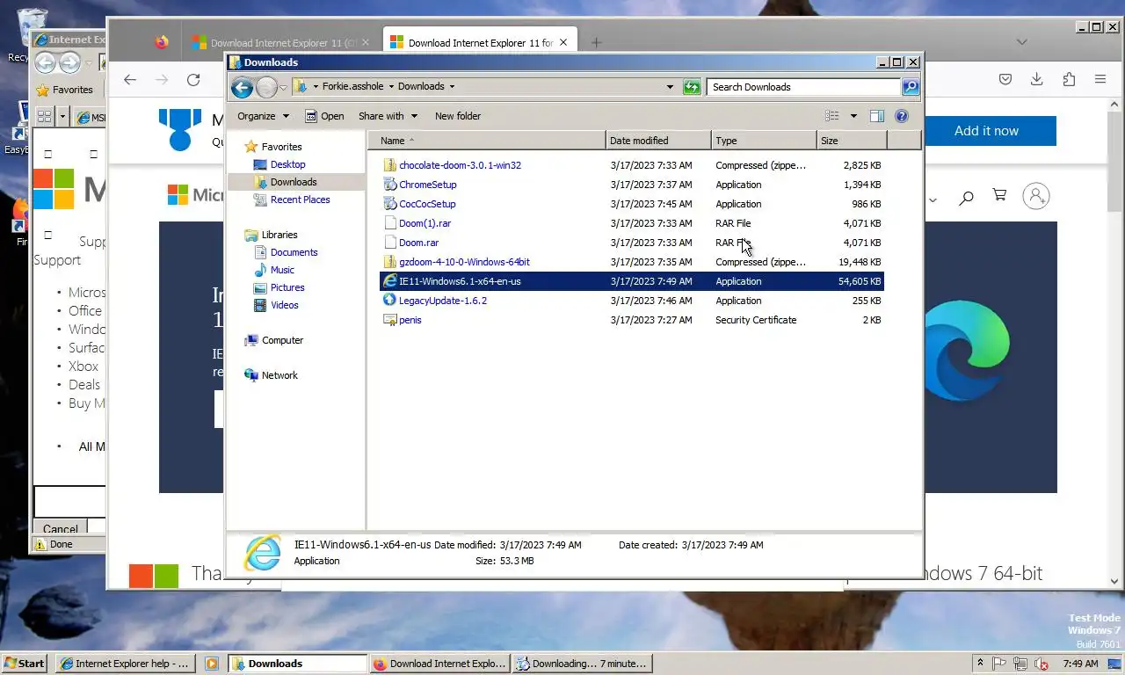This screenshot has height=675, width=1125.
Task: Click the Back arrow in Downloads explorer
Action: (x=242, y=87)
